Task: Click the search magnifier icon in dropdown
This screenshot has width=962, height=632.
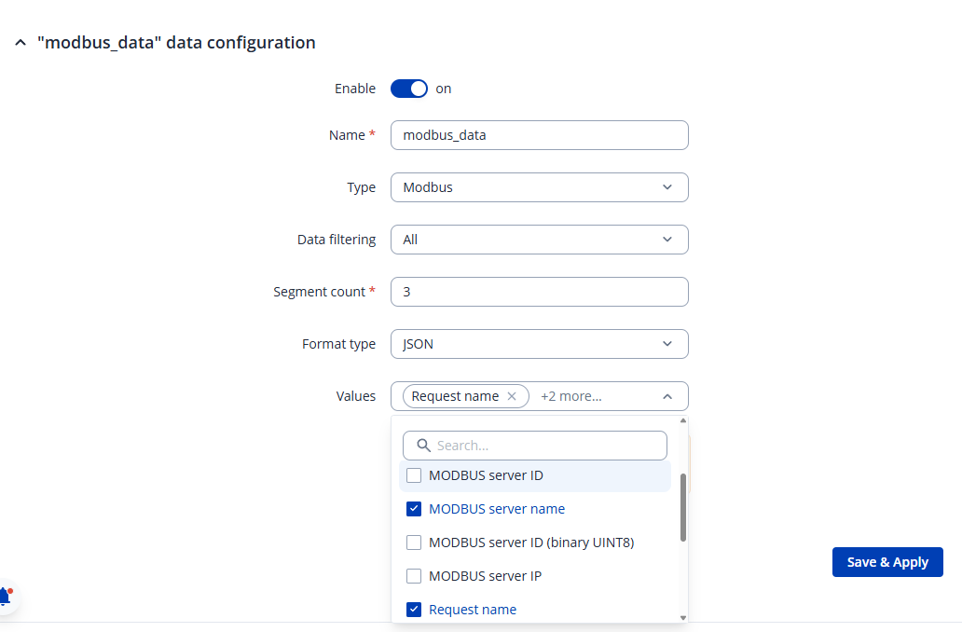Action: (x=423, y=446)
